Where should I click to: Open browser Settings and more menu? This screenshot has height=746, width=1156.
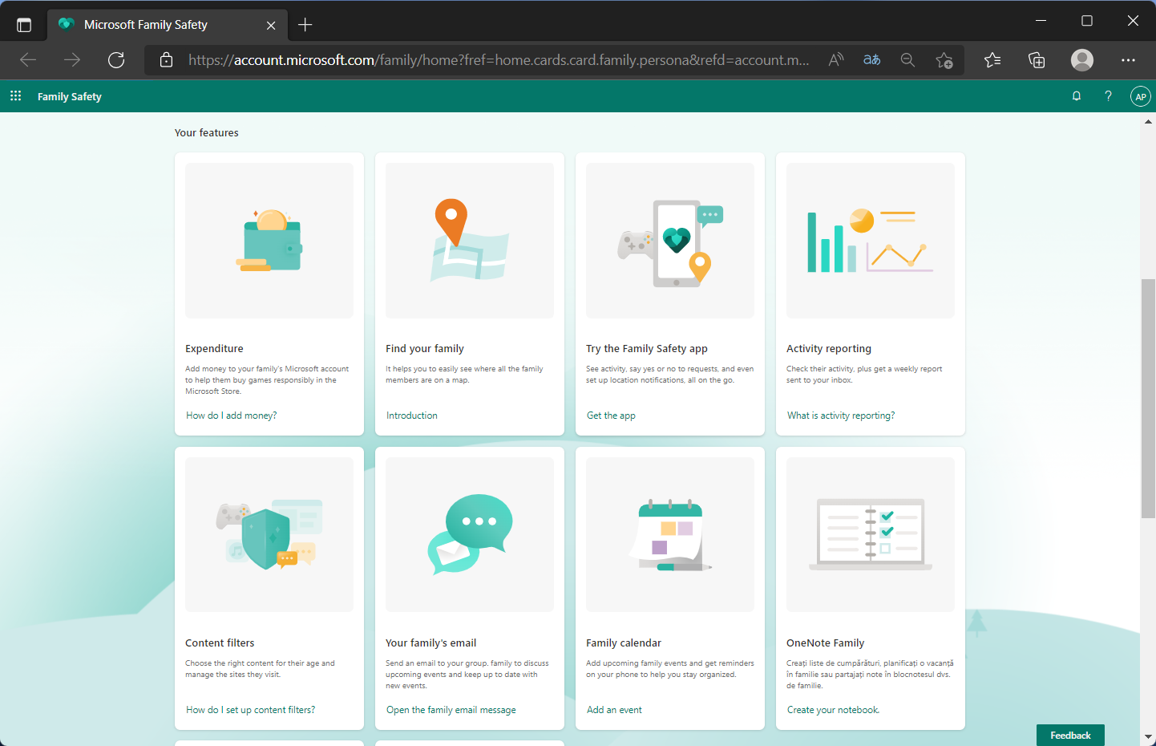point(1128,60)
